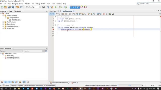Click the globe browser icon in toolbar

pyautogui.click(x=44, y=7)
